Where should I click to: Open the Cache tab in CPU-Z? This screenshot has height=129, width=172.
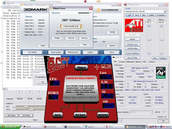[122, 62]
